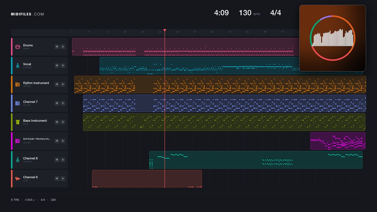
Task: Click the Channel 8 strings icon
Action: 18,160
